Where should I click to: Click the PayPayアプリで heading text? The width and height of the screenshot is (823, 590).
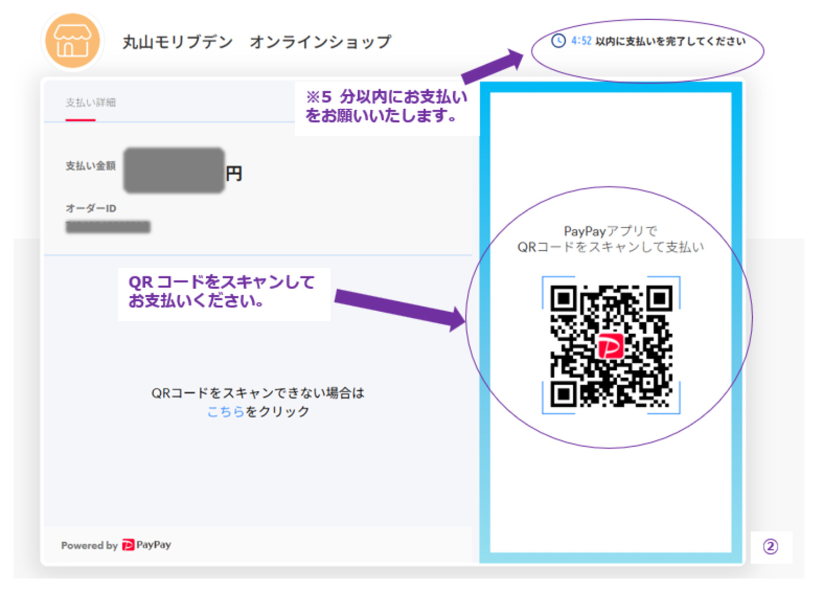tap(610, 231)
